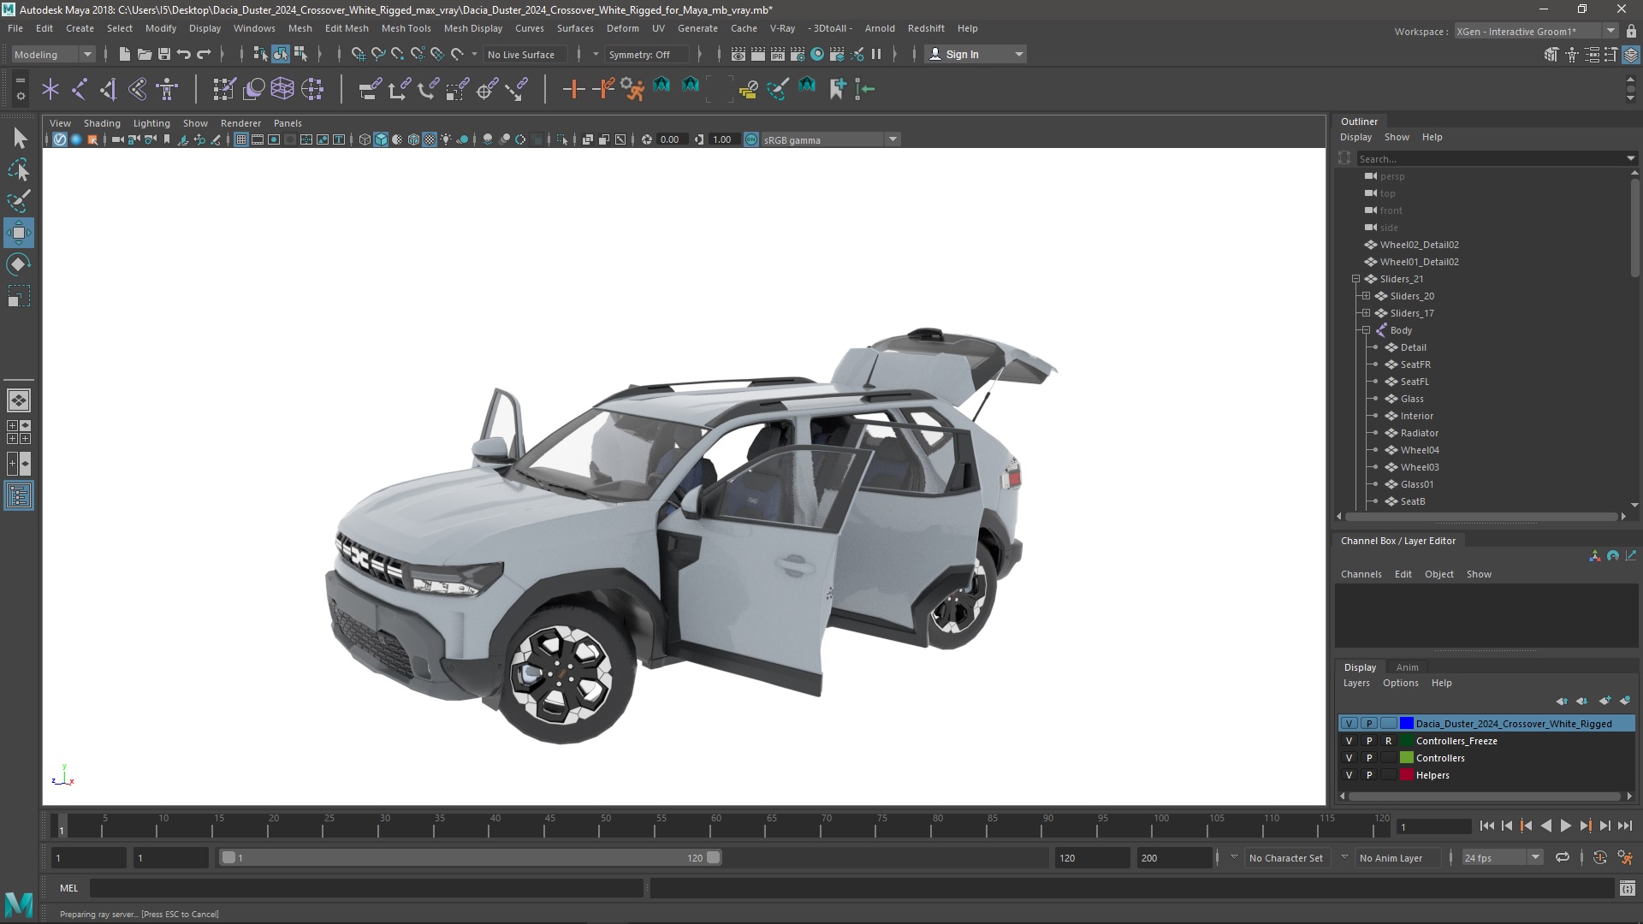This screenshot has width=1643, height=924.
Task: Open the Outliner layout icon
Action: [19, 496]
